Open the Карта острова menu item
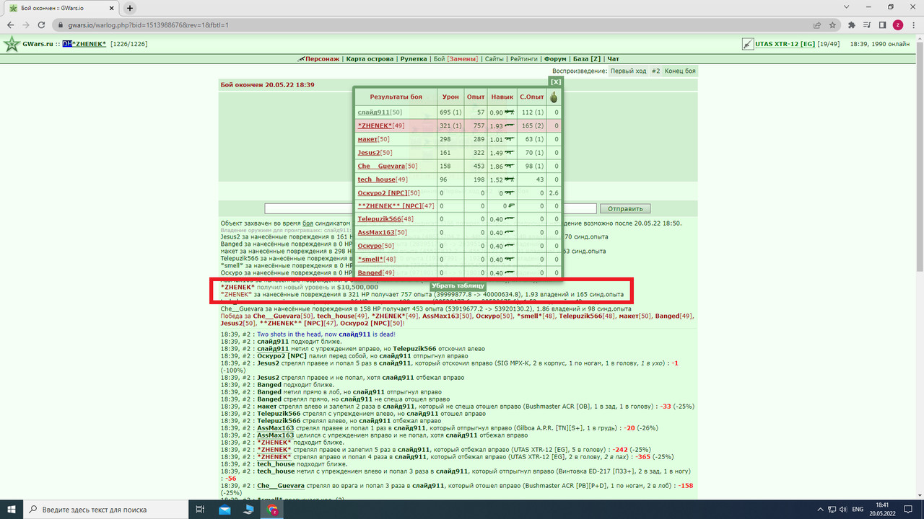The height and width of the screenshot is (519, 924). (x=370, y=58)
